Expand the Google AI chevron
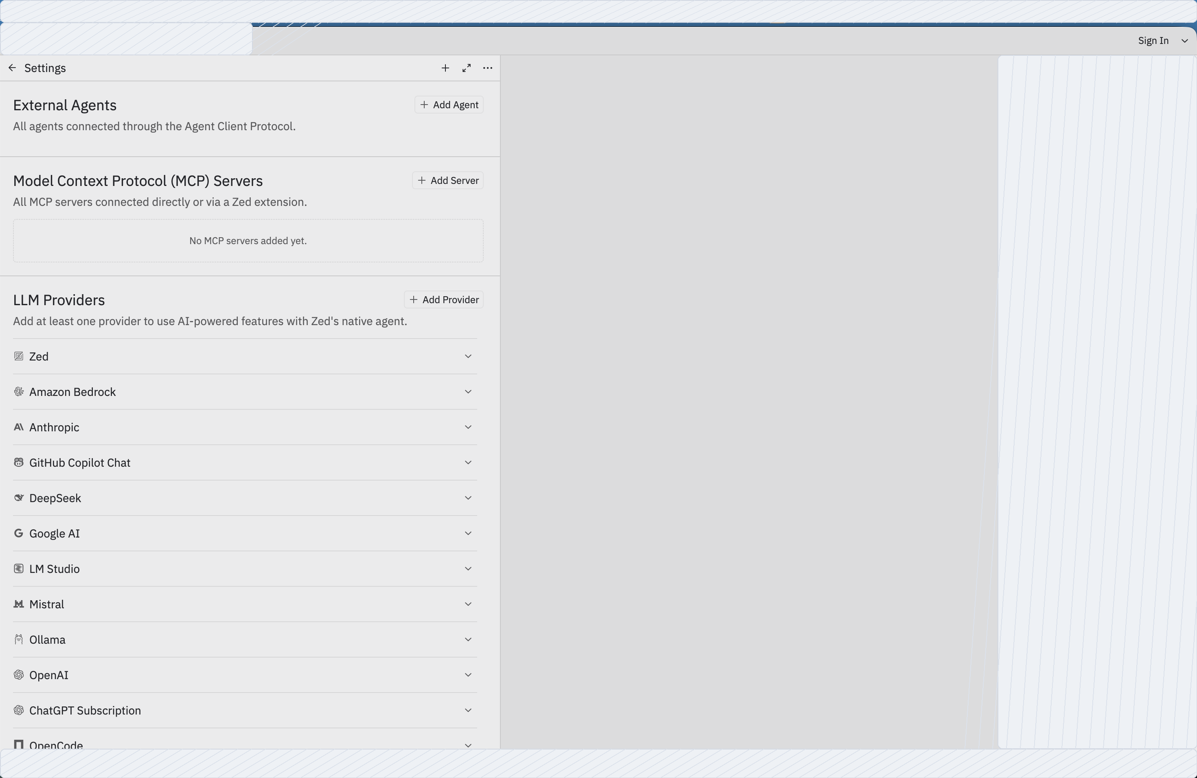Viewport: 1197px width, 778px height. pos(468,533)
